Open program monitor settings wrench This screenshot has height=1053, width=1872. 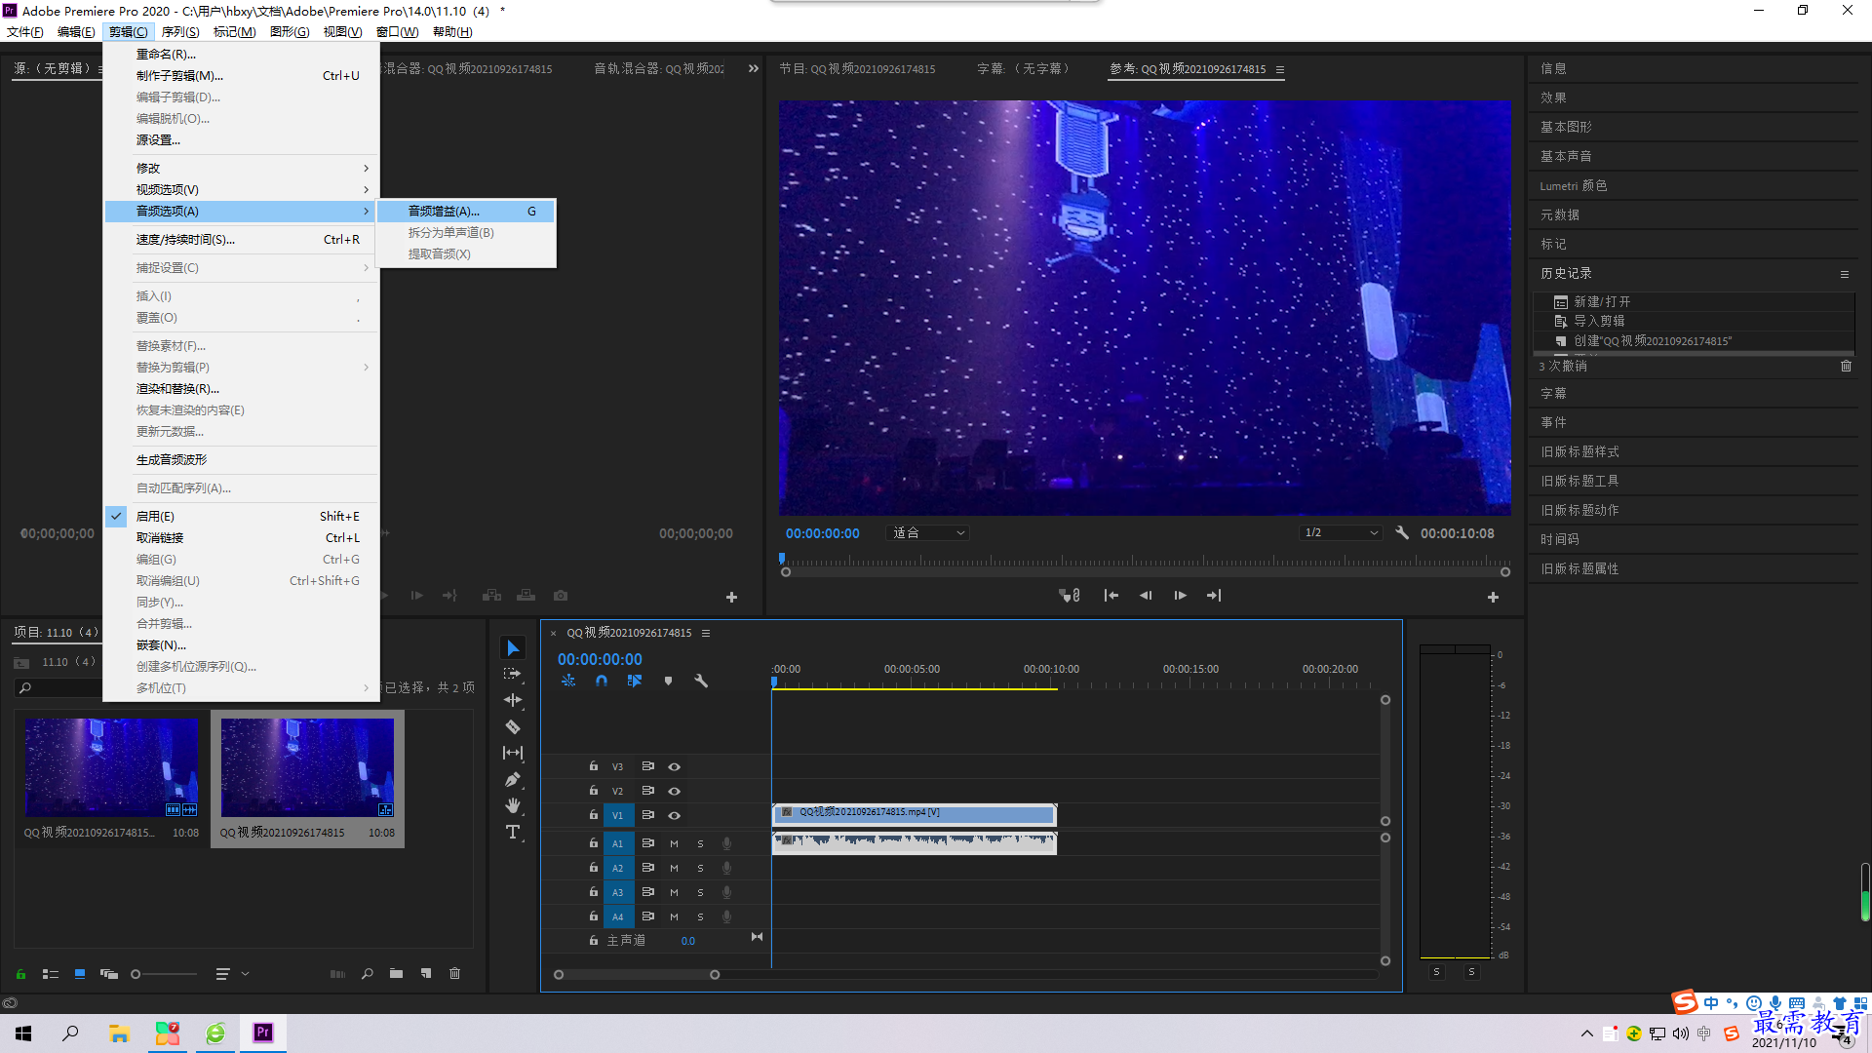click(x=1402, y=532)
